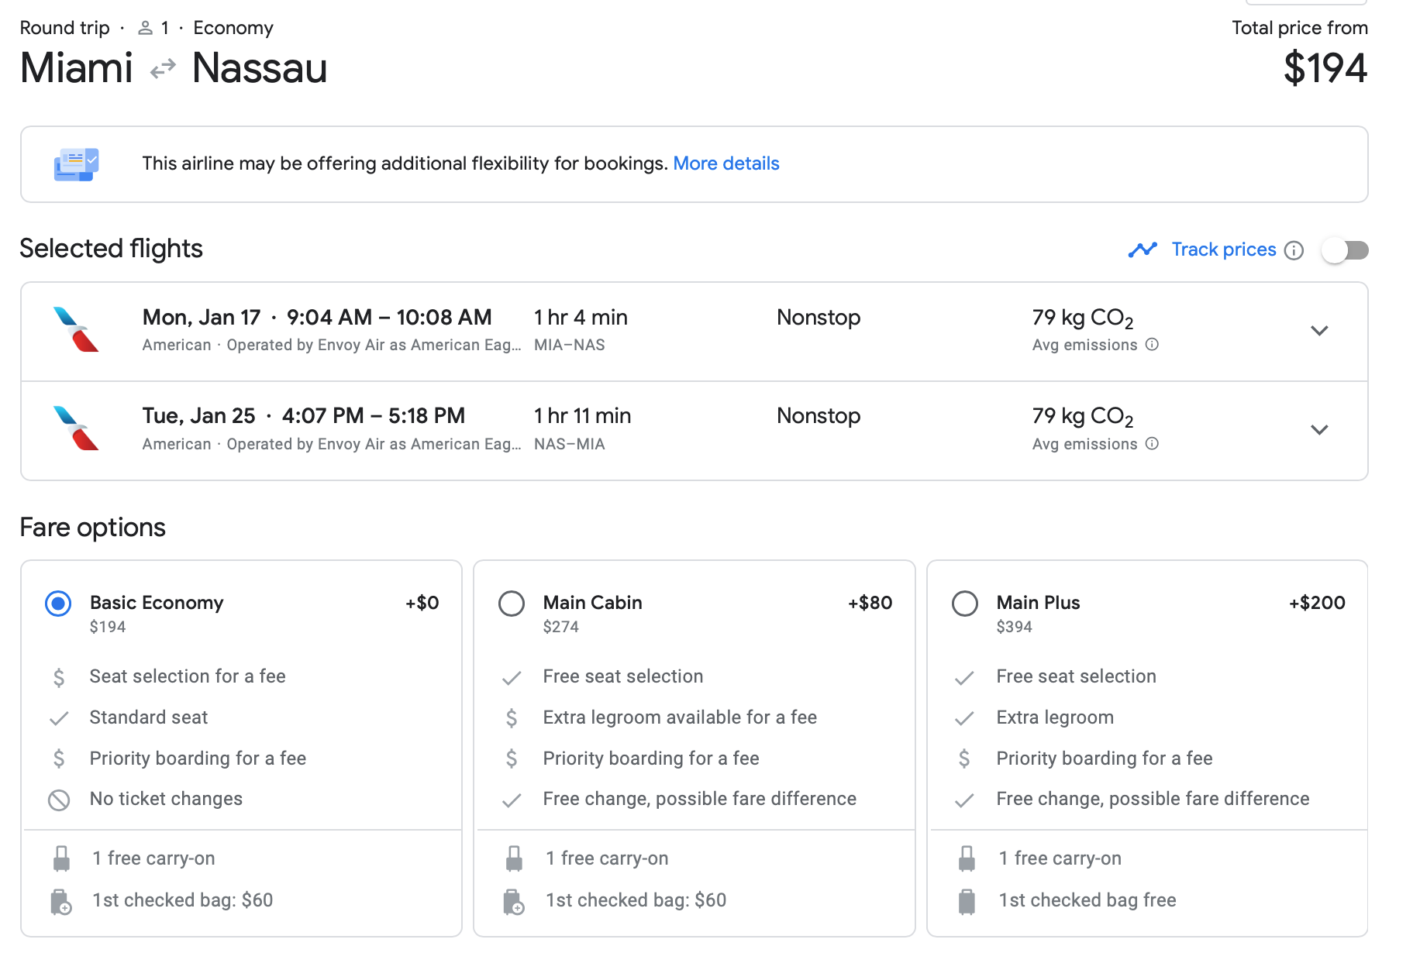Viewport: 1420px width, 953px height.
Task: Click the round trip swap arrows icon
Action: pyautogui.click(x=163, y=70)
